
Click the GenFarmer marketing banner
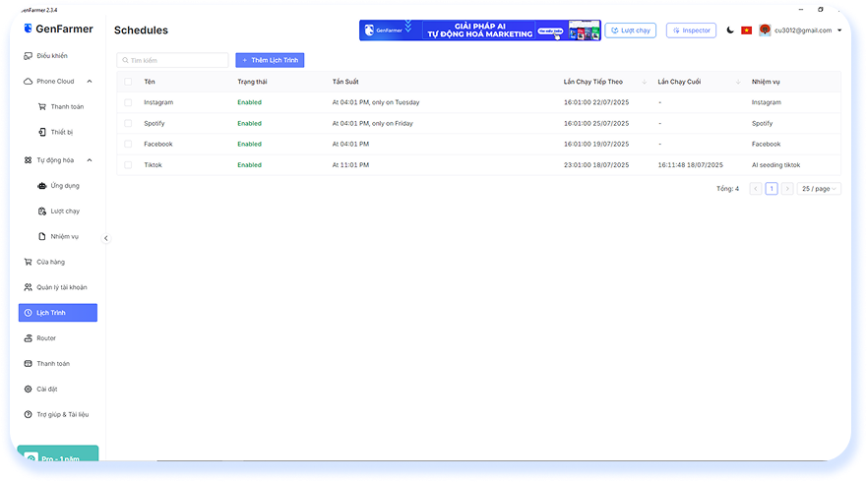pyautogui.click(x=480, y=30)
